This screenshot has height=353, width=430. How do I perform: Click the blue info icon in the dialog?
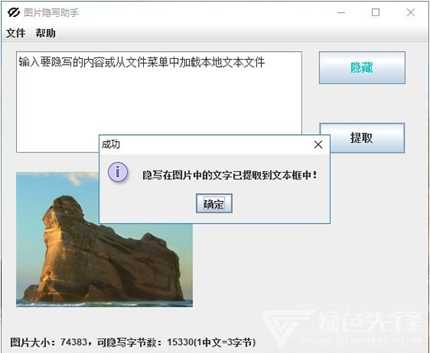pyautogui.click(x=118, y=172)
